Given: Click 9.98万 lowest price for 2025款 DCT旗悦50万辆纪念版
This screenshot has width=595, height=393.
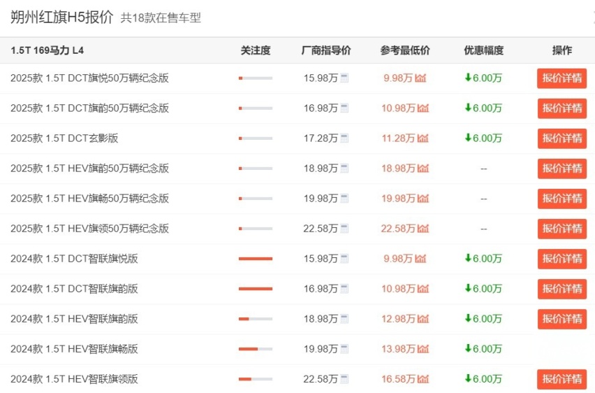Looking at the screenshot, I should [x=398, y=78].
